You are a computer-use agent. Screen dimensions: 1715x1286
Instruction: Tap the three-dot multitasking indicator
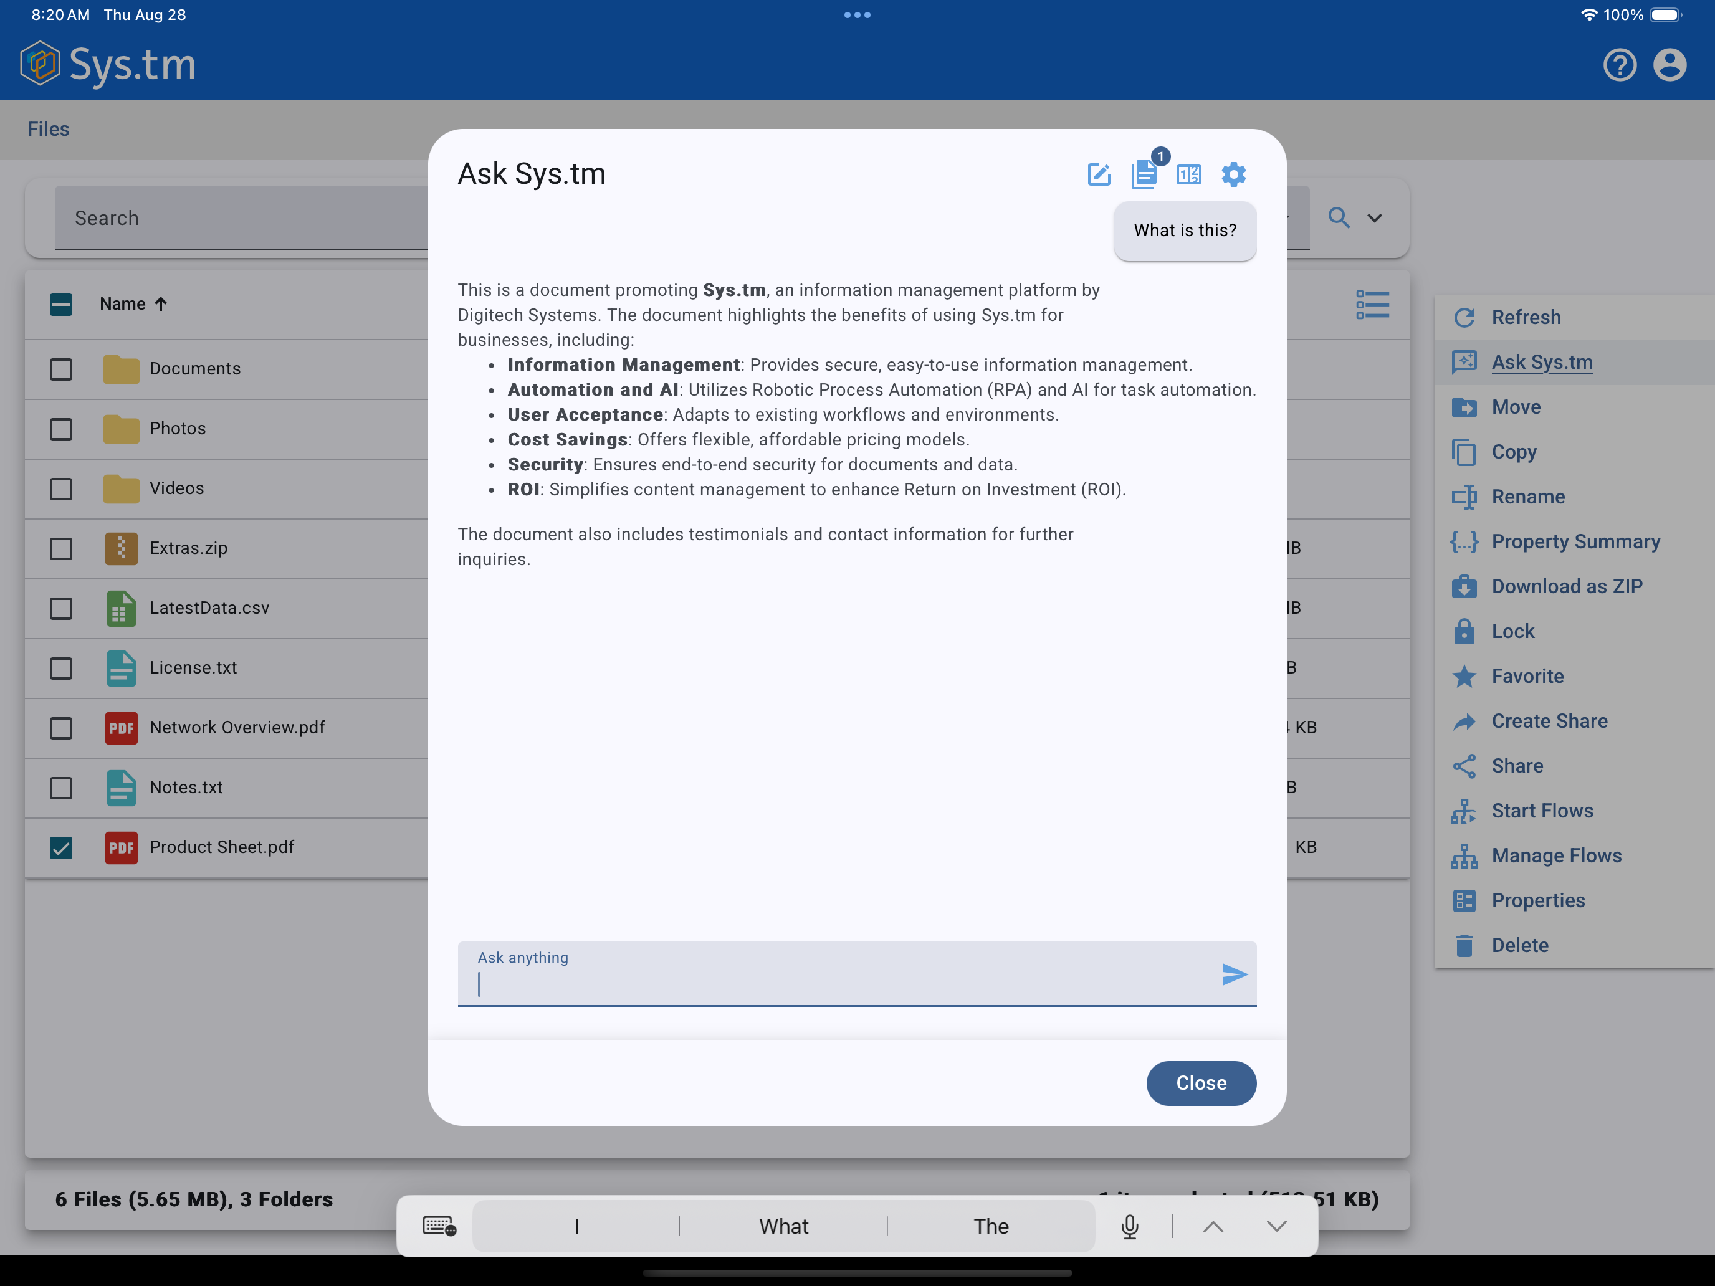click(x=857, y=15)
